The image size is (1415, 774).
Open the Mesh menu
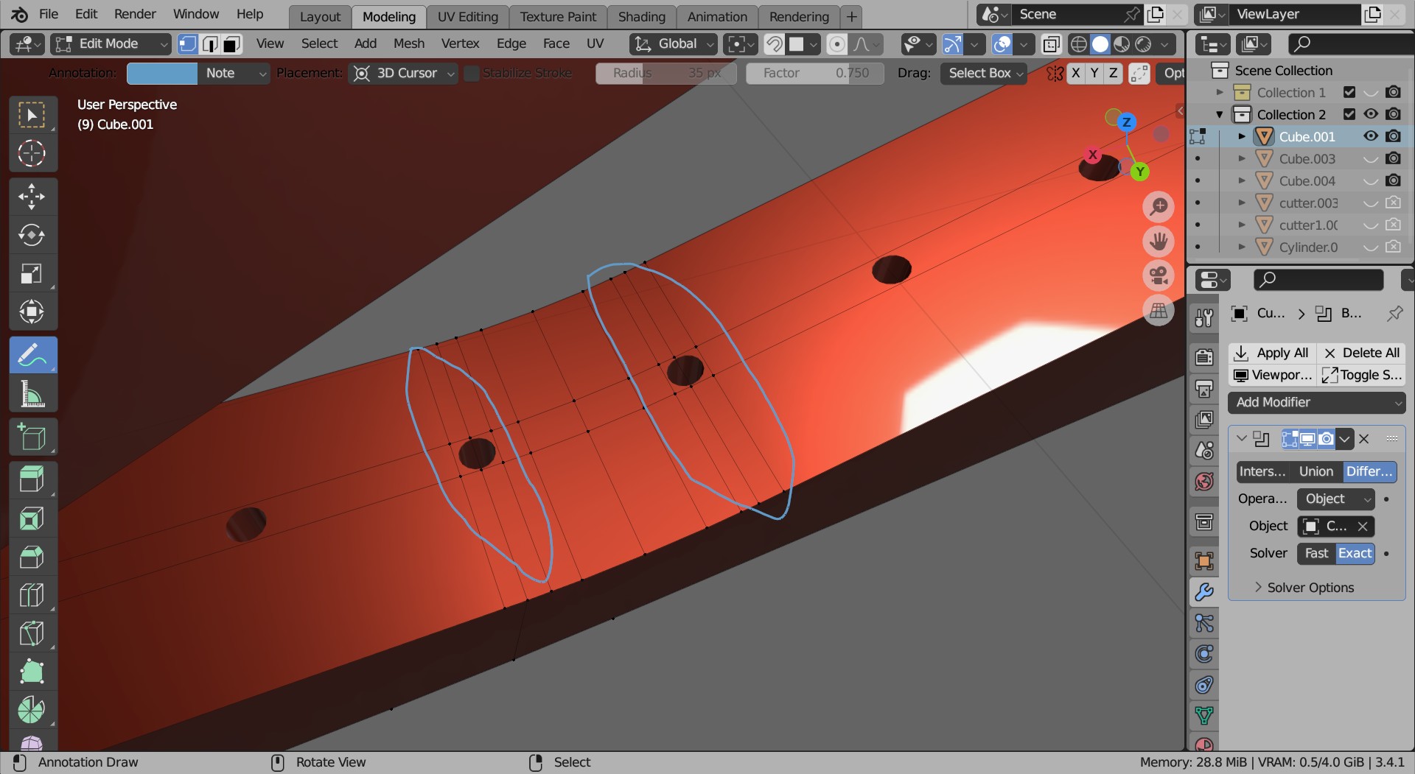coord(409,43)
